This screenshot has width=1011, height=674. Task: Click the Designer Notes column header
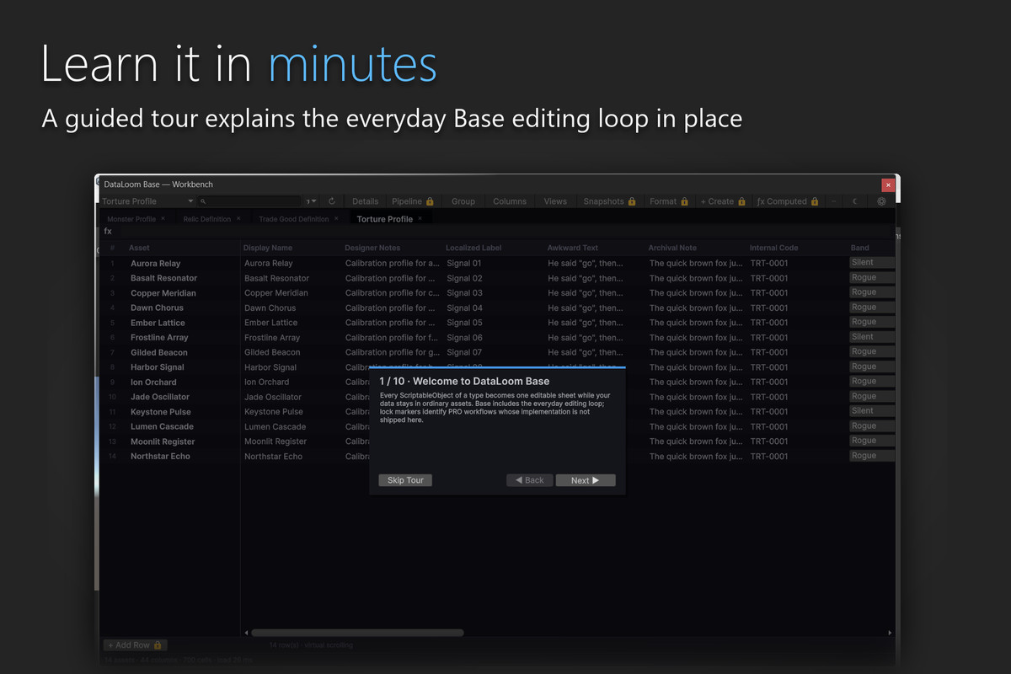coord(372,248)
